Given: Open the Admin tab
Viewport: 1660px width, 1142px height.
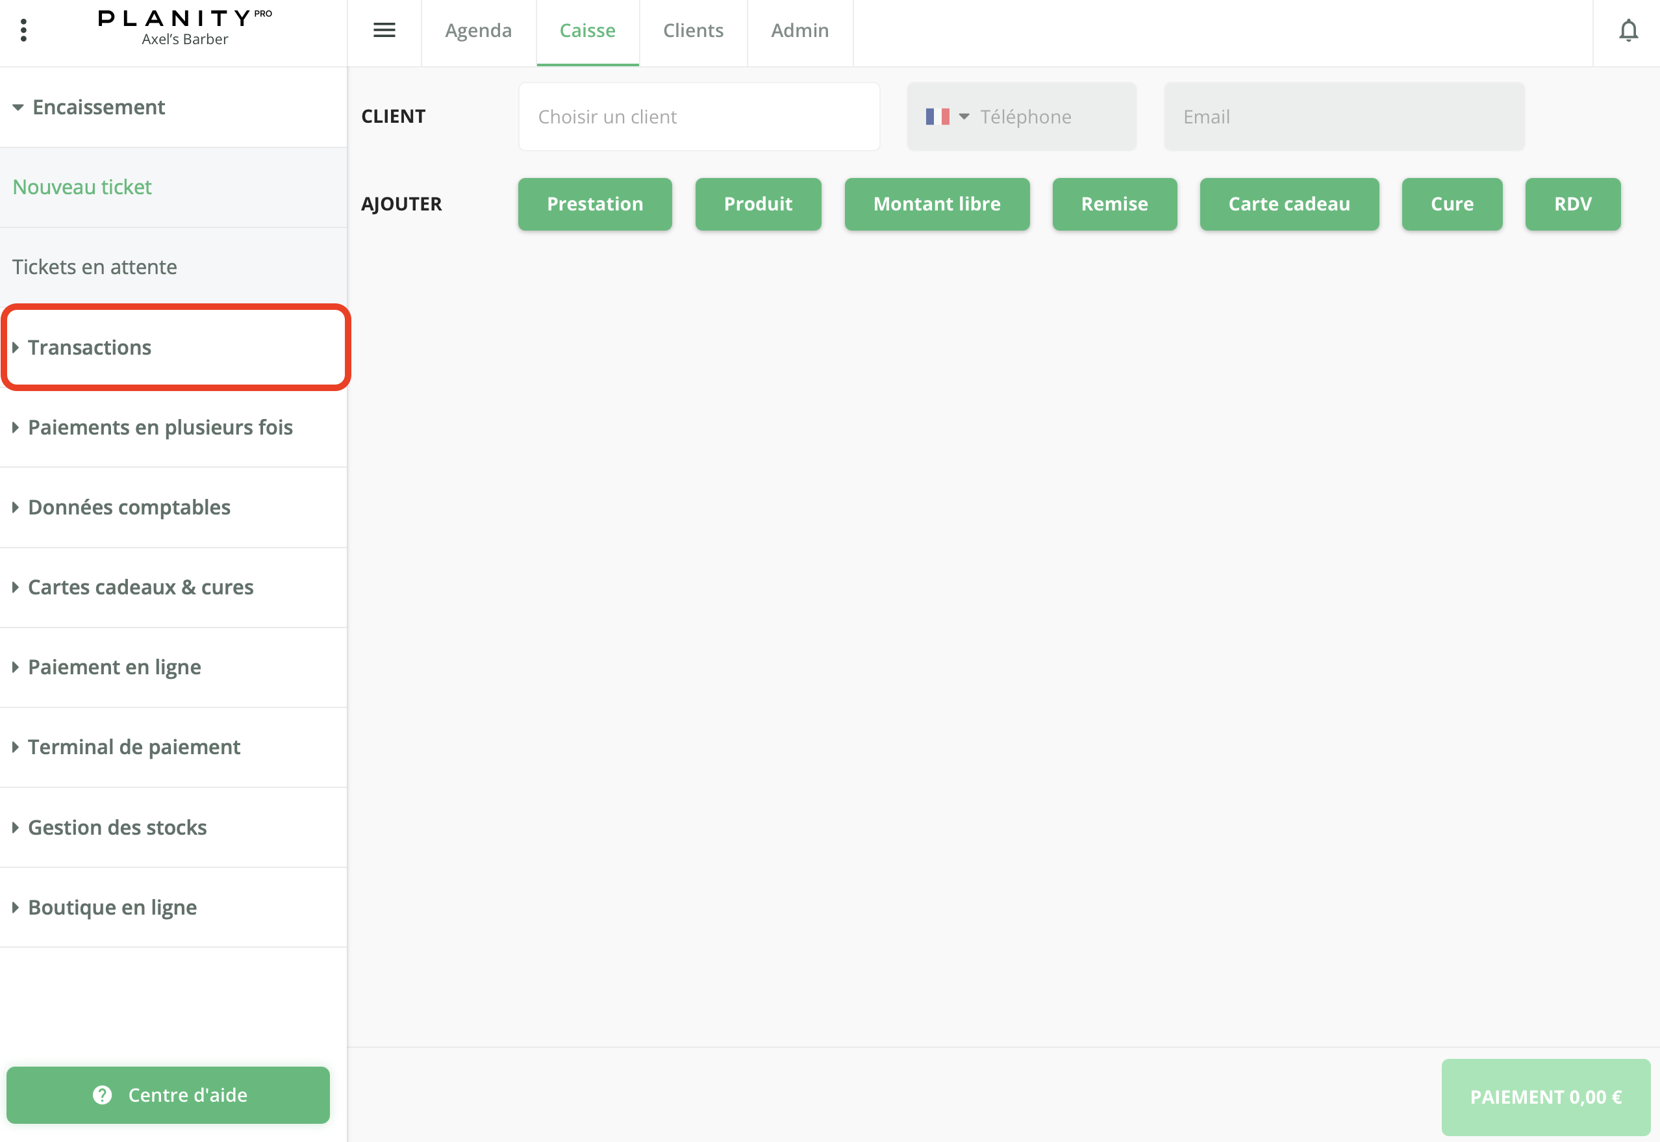Looking at the screenshot, I should (x=799, y=31).
